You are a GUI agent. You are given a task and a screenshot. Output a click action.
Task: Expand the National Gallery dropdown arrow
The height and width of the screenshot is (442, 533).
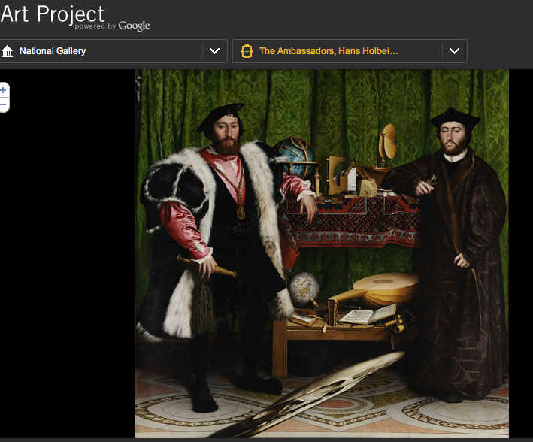click(x=214, y=51)
